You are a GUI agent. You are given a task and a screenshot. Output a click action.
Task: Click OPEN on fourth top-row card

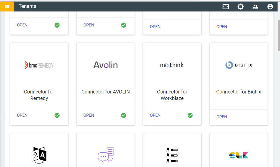pos(222,27)
